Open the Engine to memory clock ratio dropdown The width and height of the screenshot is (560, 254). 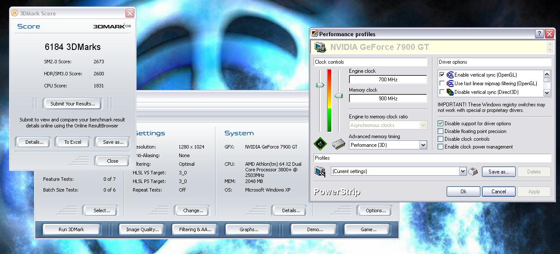tap(423, 125)
